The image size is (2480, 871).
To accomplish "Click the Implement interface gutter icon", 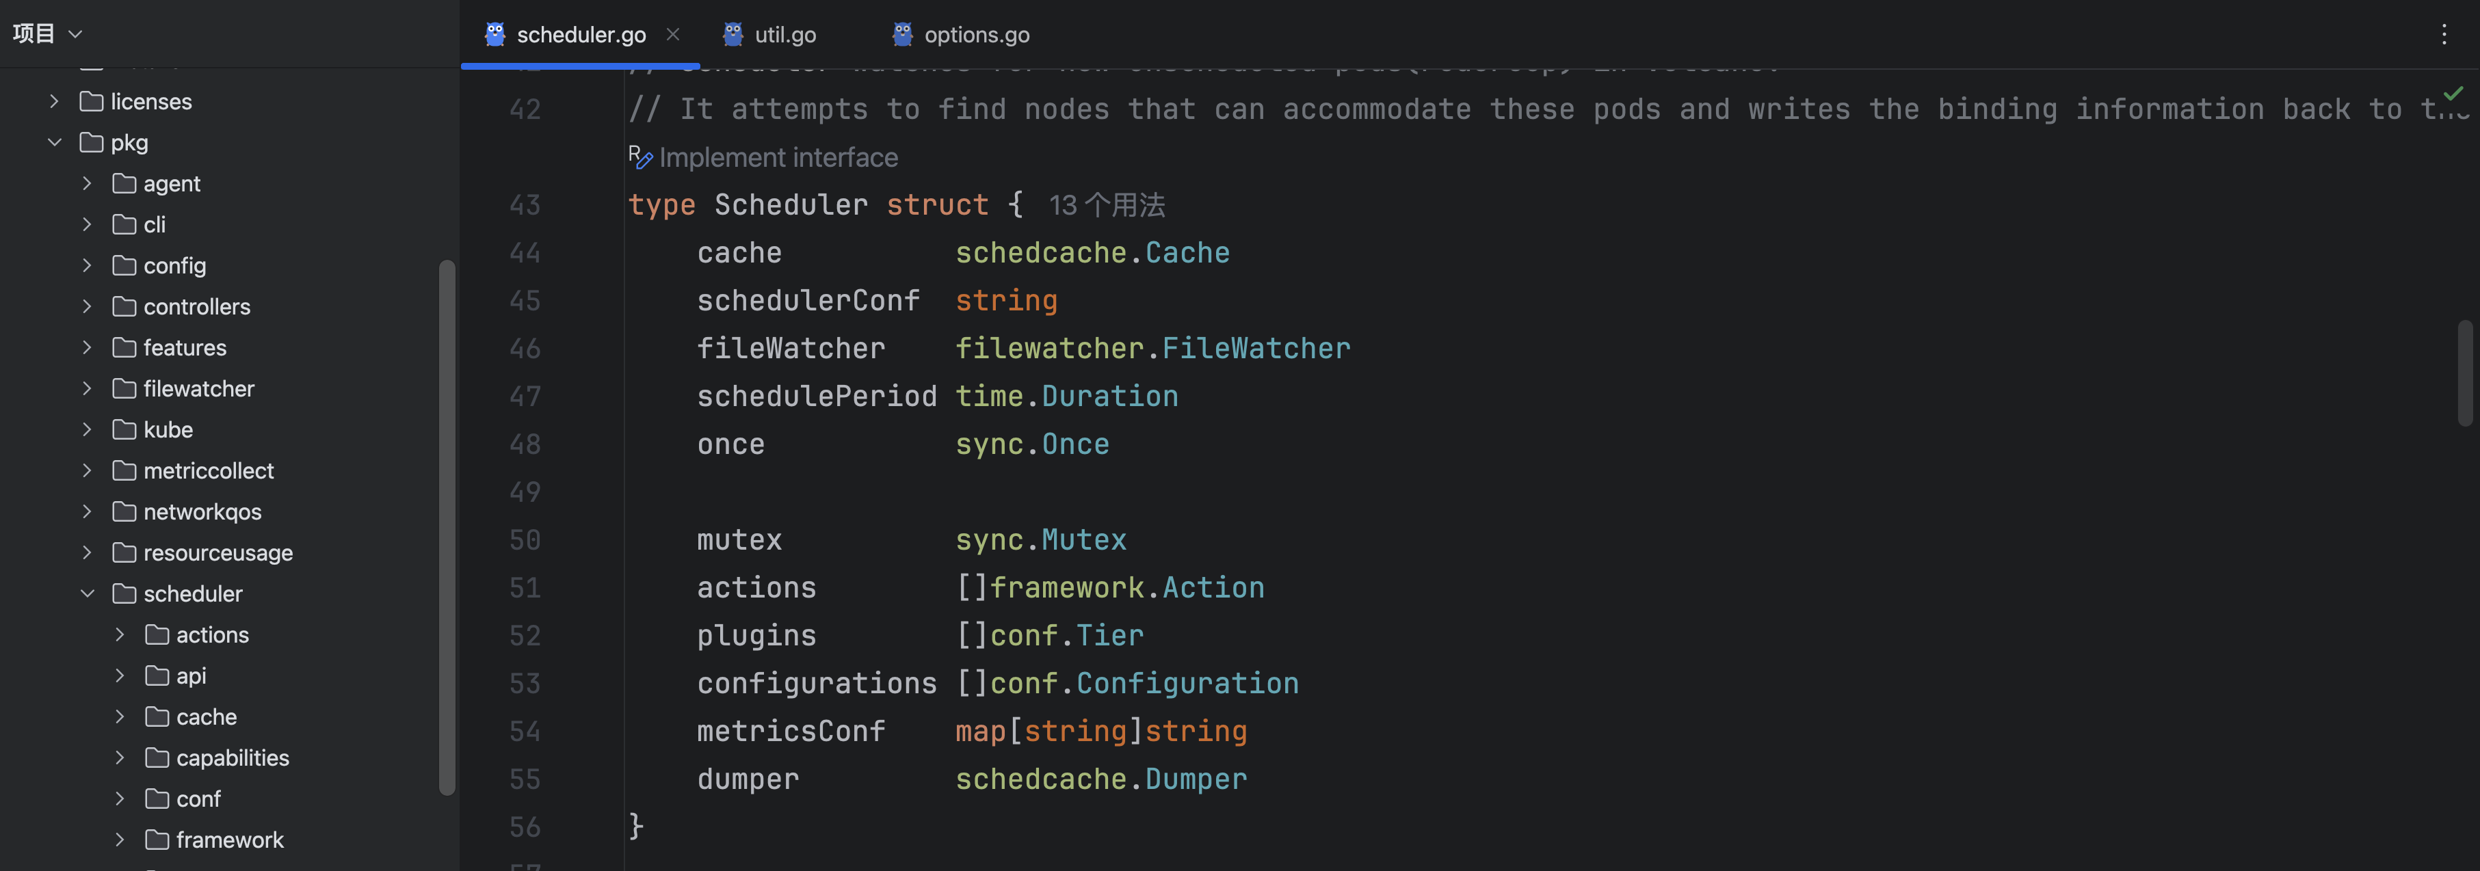I will [640, 157].
